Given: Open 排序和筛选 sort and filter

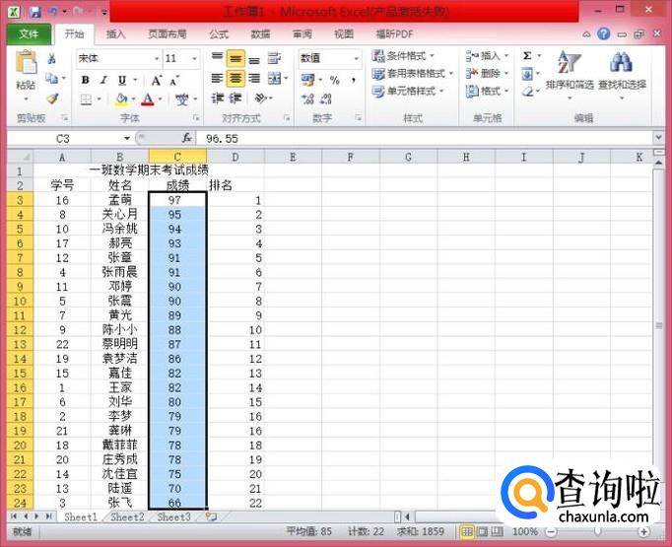Looking at the screenshot, I should (570, 75).
